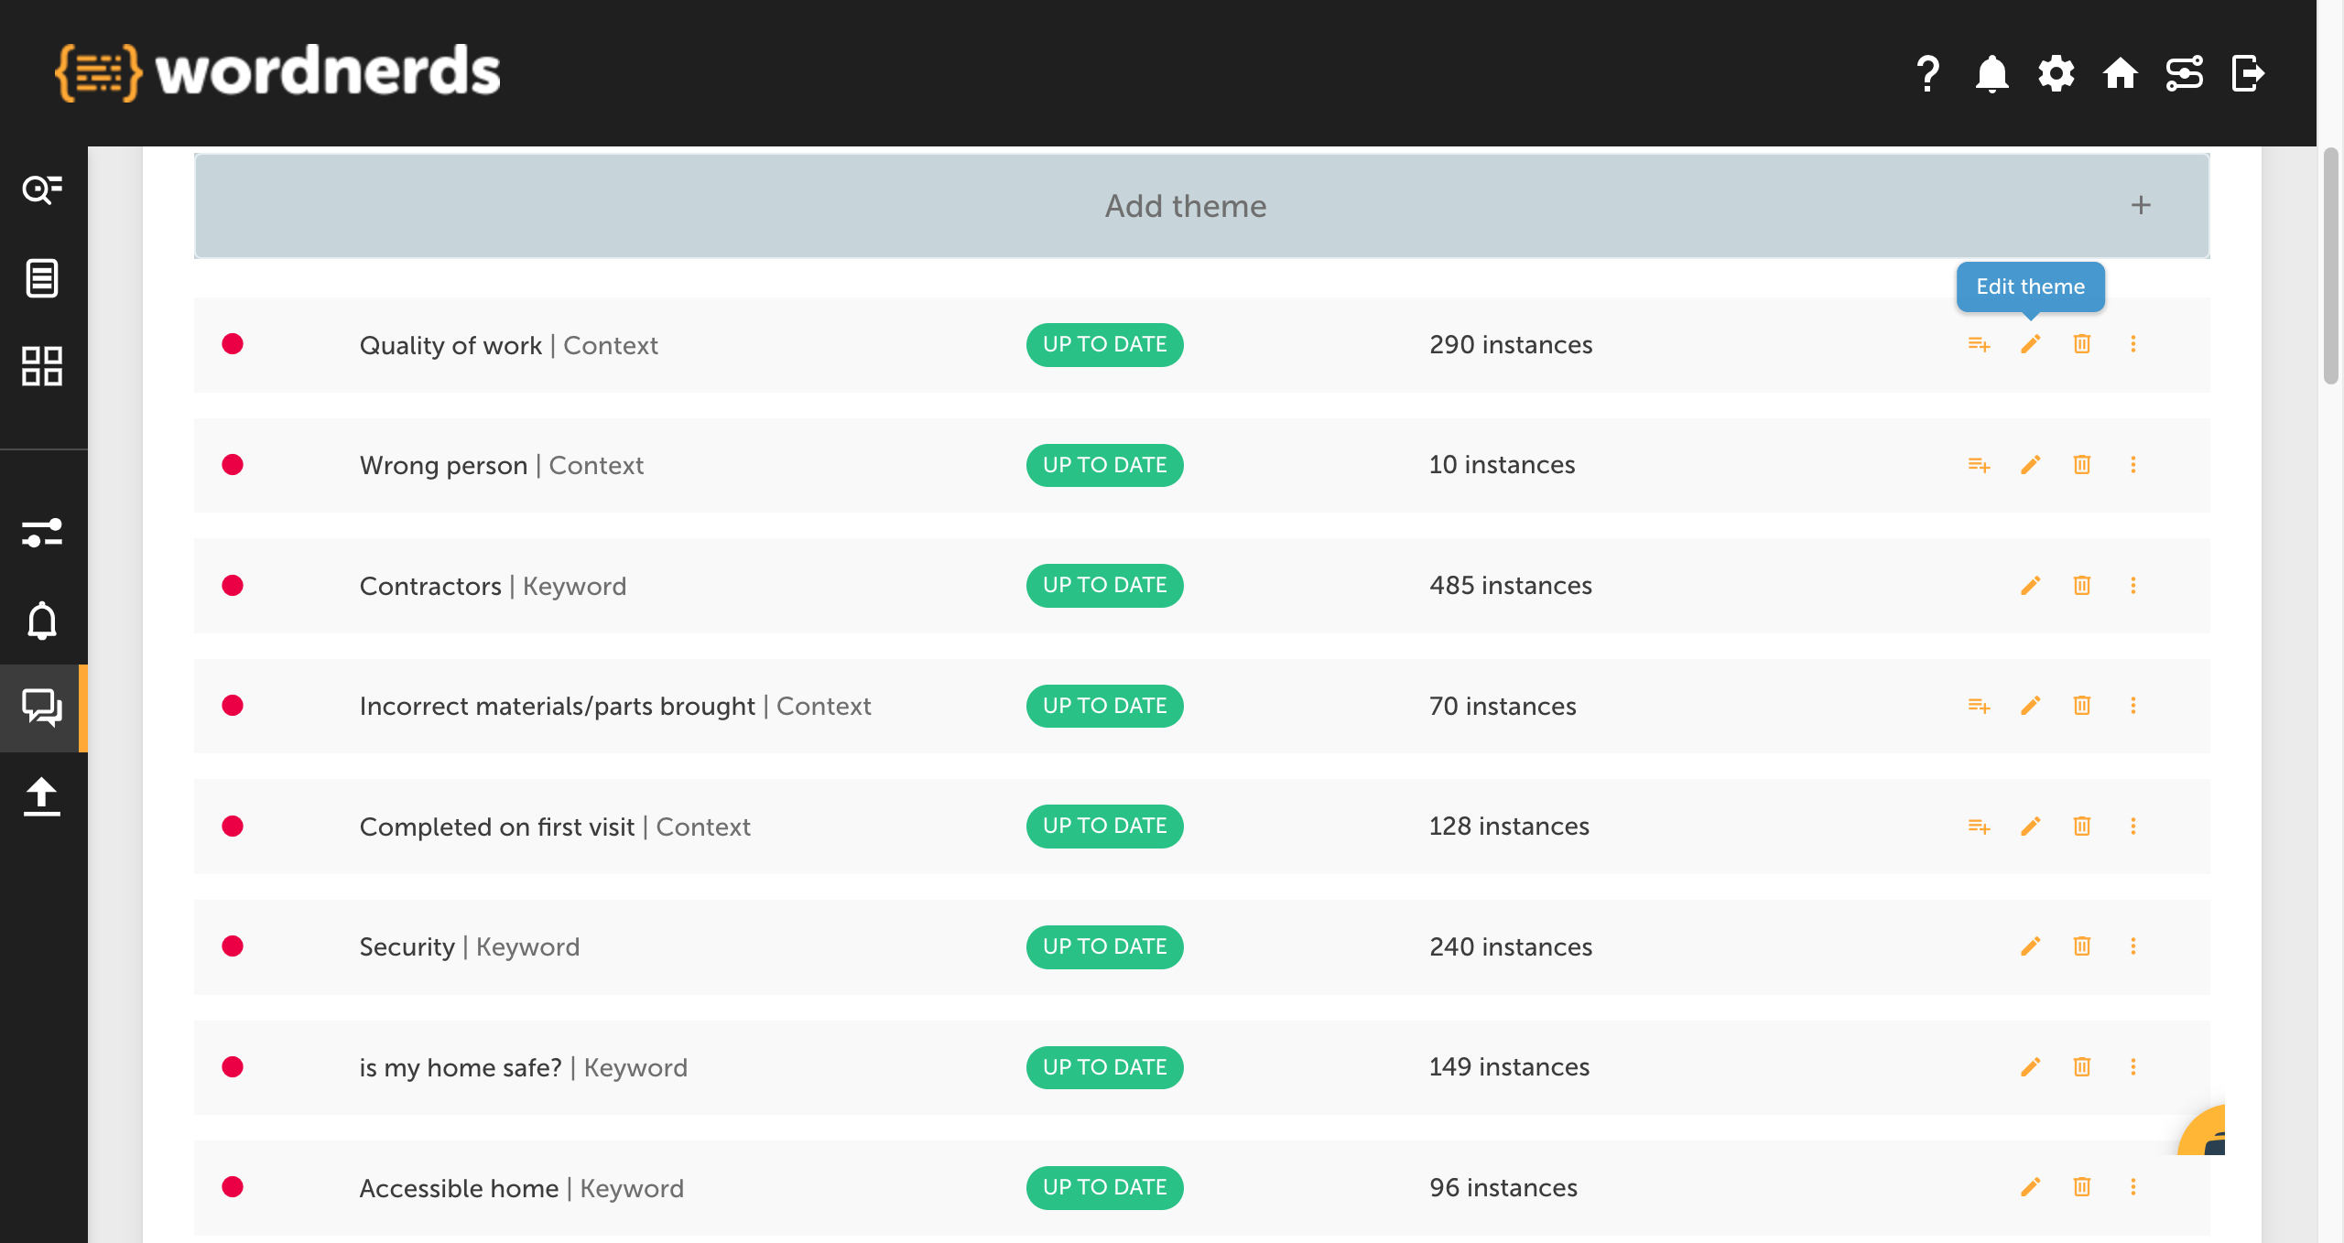Delete the Wrong person theme
The image size is (2344, 1243).
click(x=2081, y=465)
